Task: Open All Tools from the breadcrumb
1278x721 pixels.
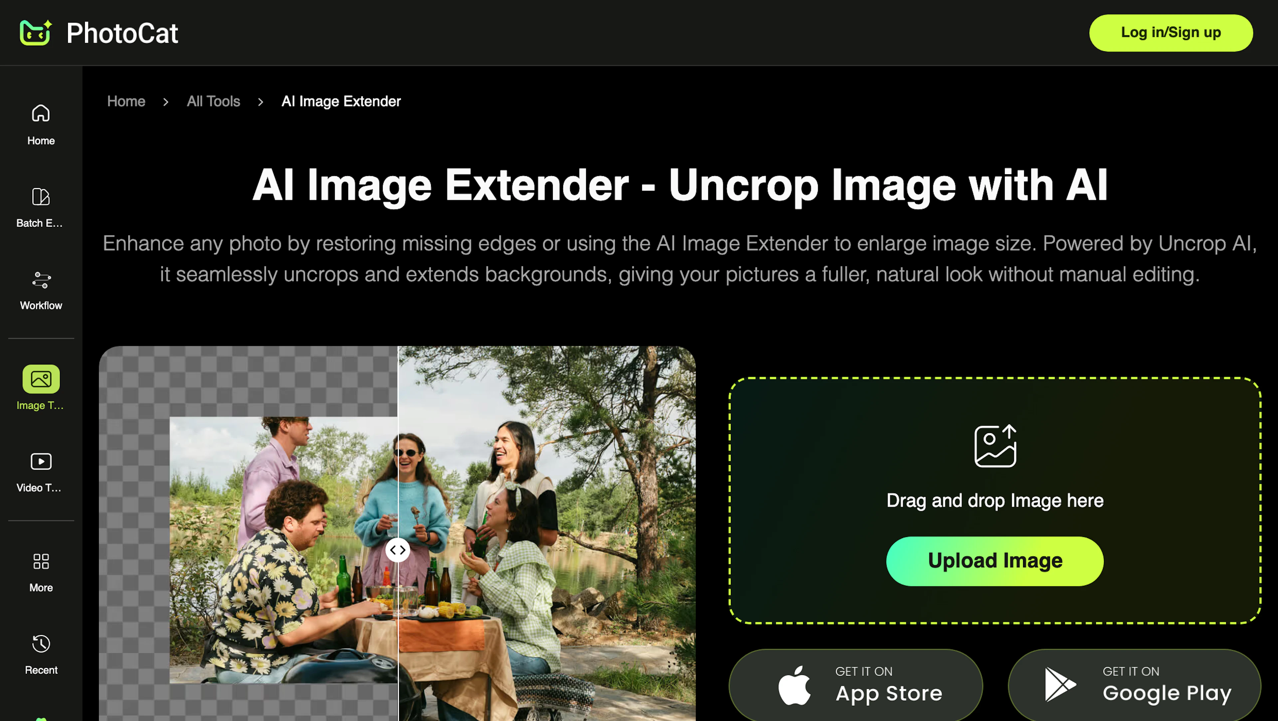Action: pos(213,101)
